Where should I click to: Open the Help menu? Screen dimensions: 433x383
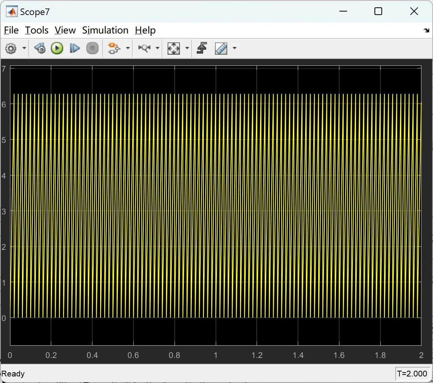click(145, 30)
